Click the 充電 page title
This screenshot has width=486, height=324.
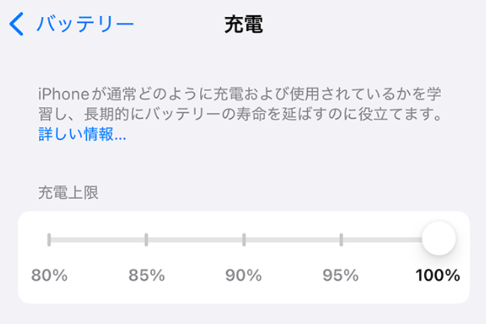(244, 25)
